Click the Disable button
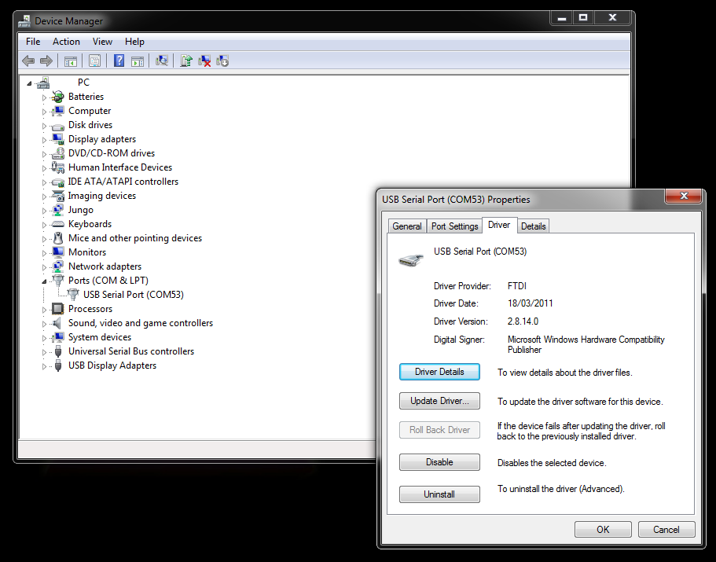 (439, 462)
